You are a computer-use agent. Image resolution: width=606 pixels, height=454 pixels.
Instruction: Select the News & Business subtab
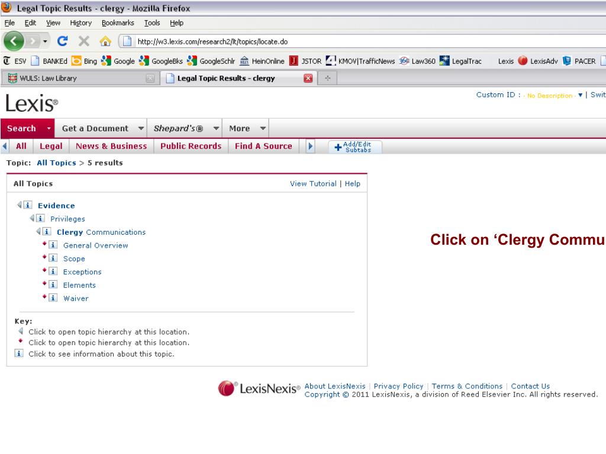point(111,147)
